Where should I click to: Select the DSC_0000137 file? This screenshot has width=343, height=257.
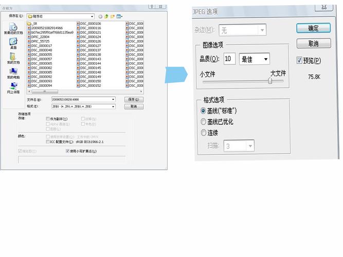[89, 50]
